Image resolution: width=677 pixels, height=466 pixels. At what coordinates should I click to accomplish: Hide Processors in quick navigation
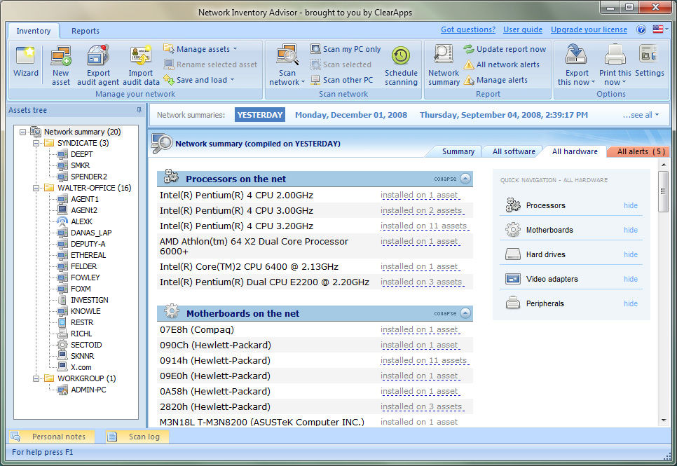[x=630, y=205]
